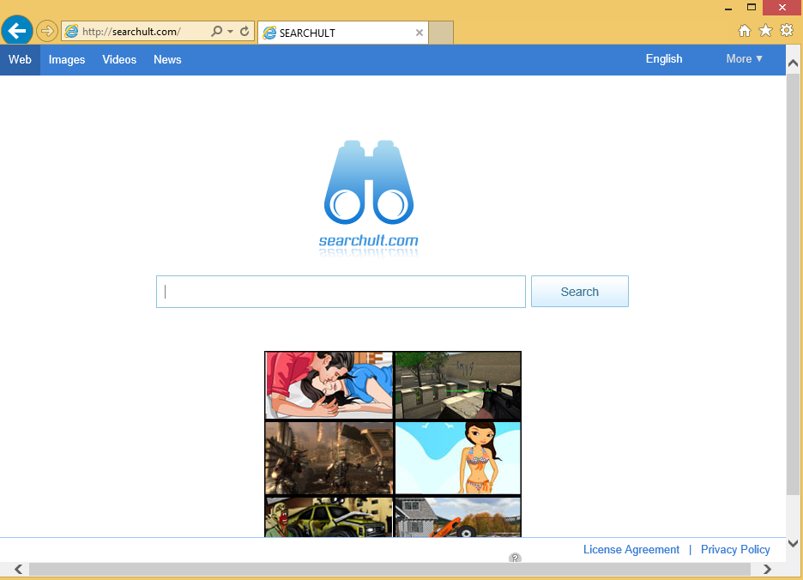Change the English language setting

(x=664, y=59)
